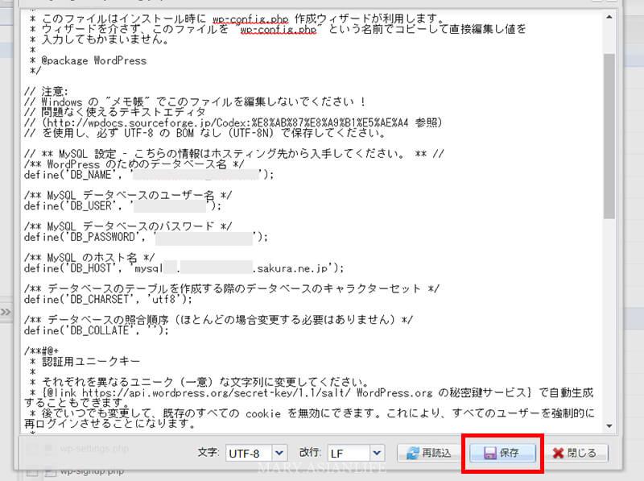Click the 閉じる close button

[576, 453]
